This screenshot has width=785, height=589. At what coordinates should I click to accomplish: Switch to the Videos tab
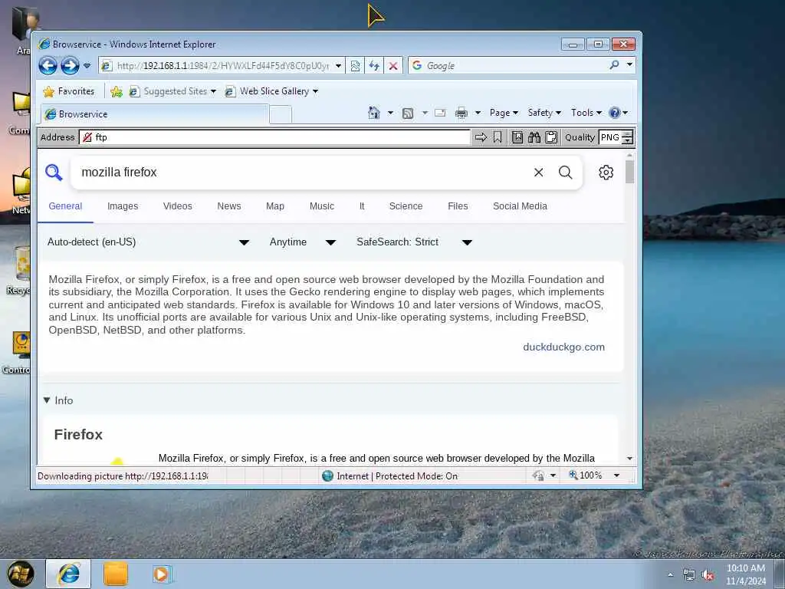(178, 206)
